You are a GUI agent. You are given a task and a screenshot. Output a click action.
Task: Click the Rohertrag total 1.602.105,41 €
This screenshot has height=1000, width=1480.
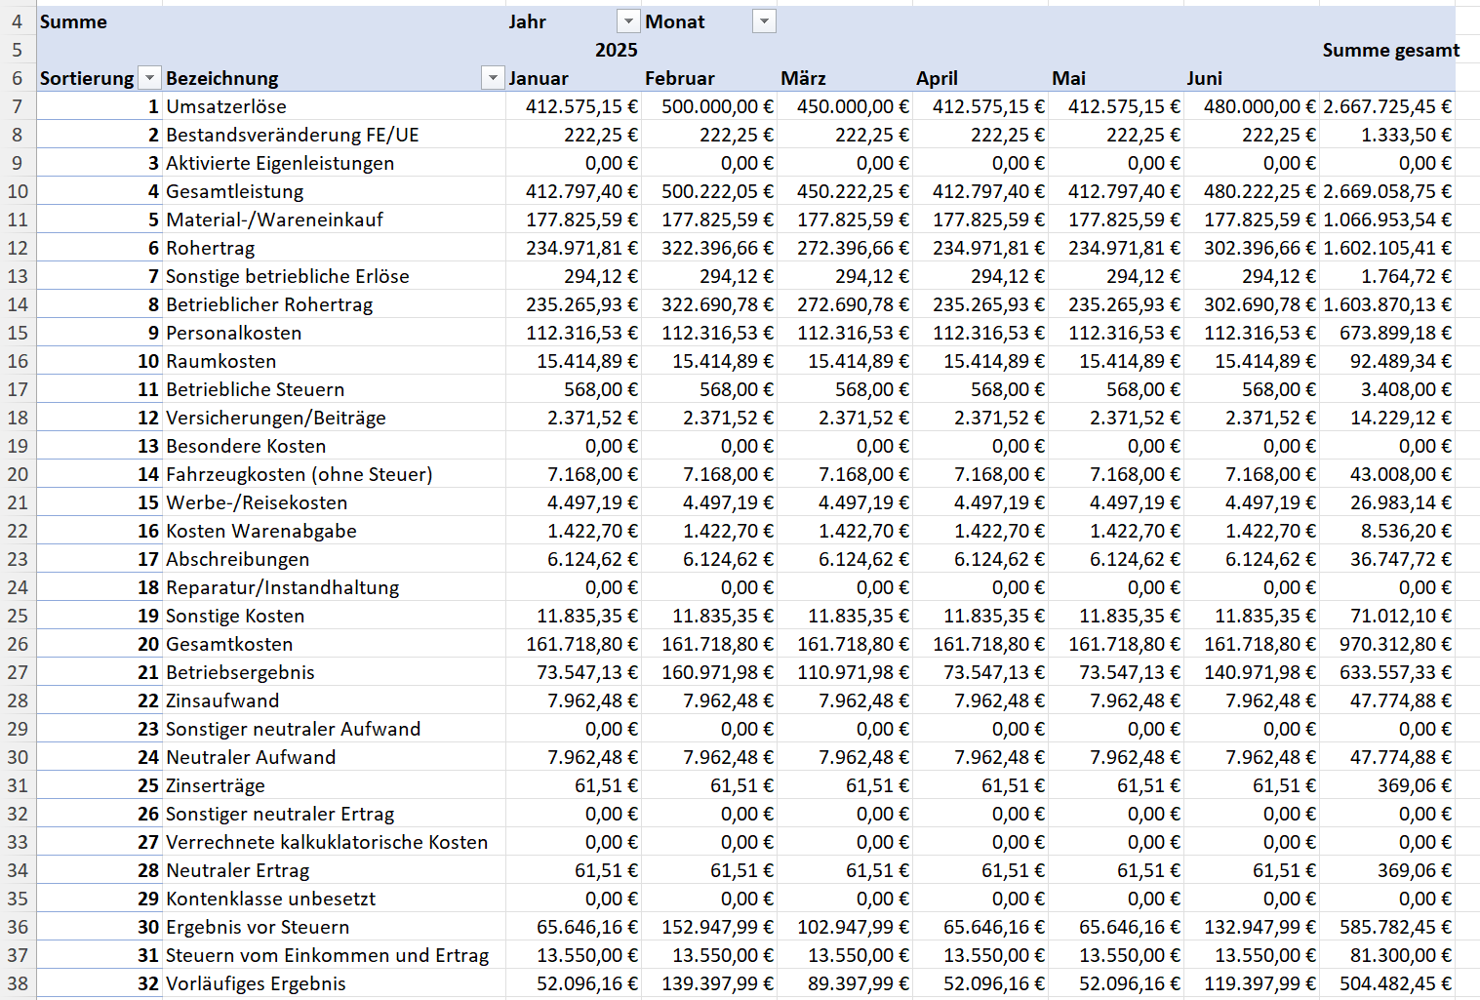pos(1386,248)
